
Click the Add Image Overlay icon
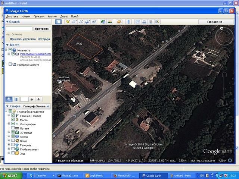coord(87,22)
